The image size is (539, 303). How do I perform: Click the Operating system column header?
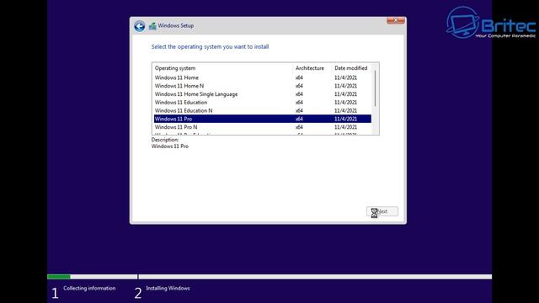[175, 68]
